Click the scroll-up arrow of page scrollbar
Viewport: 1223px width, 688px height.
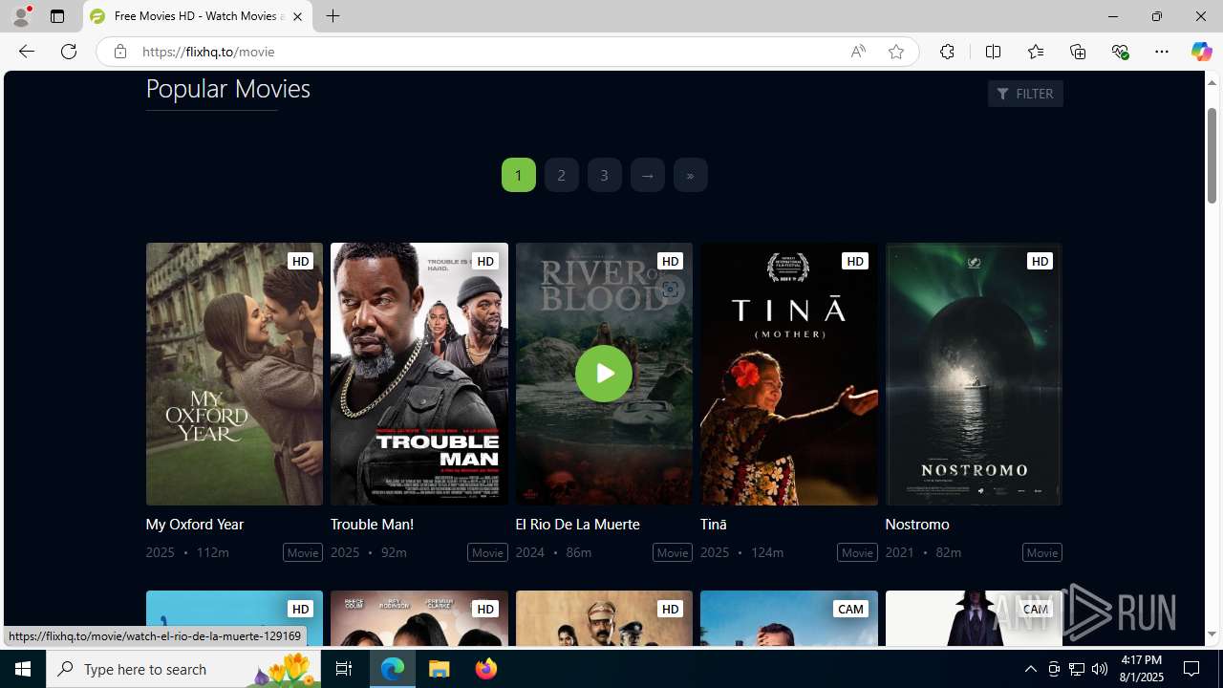1212,82
